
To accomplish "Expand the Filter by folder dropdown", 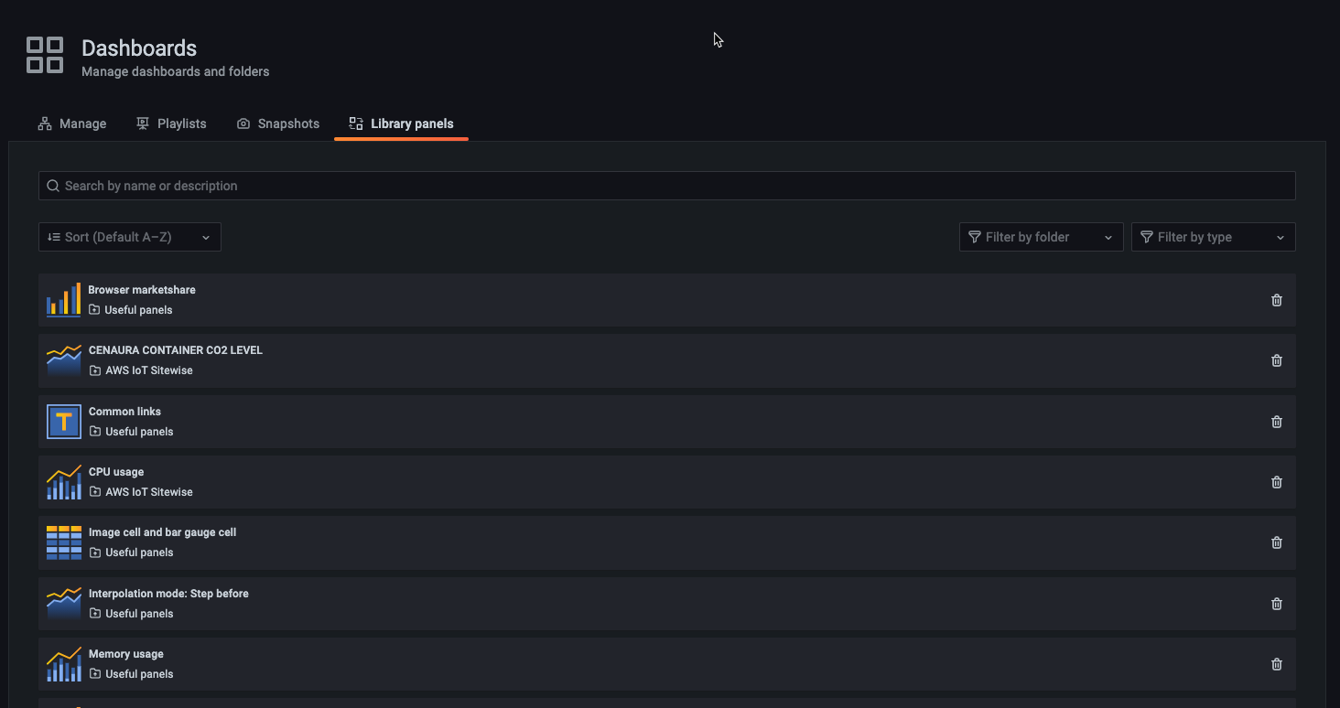I will tap(1041, 236).
